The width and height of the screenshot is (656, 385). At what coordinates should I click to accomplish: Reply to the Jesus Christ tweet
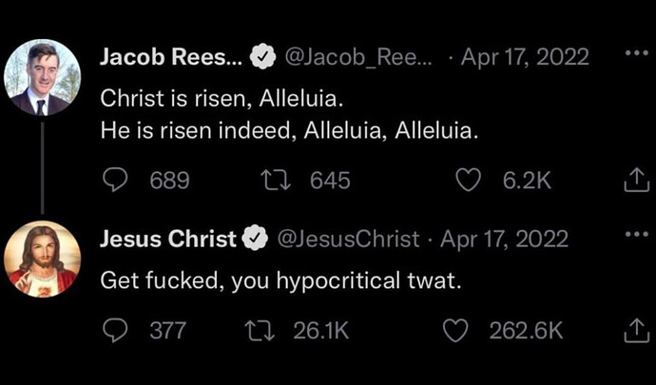[x=115, y=331]
